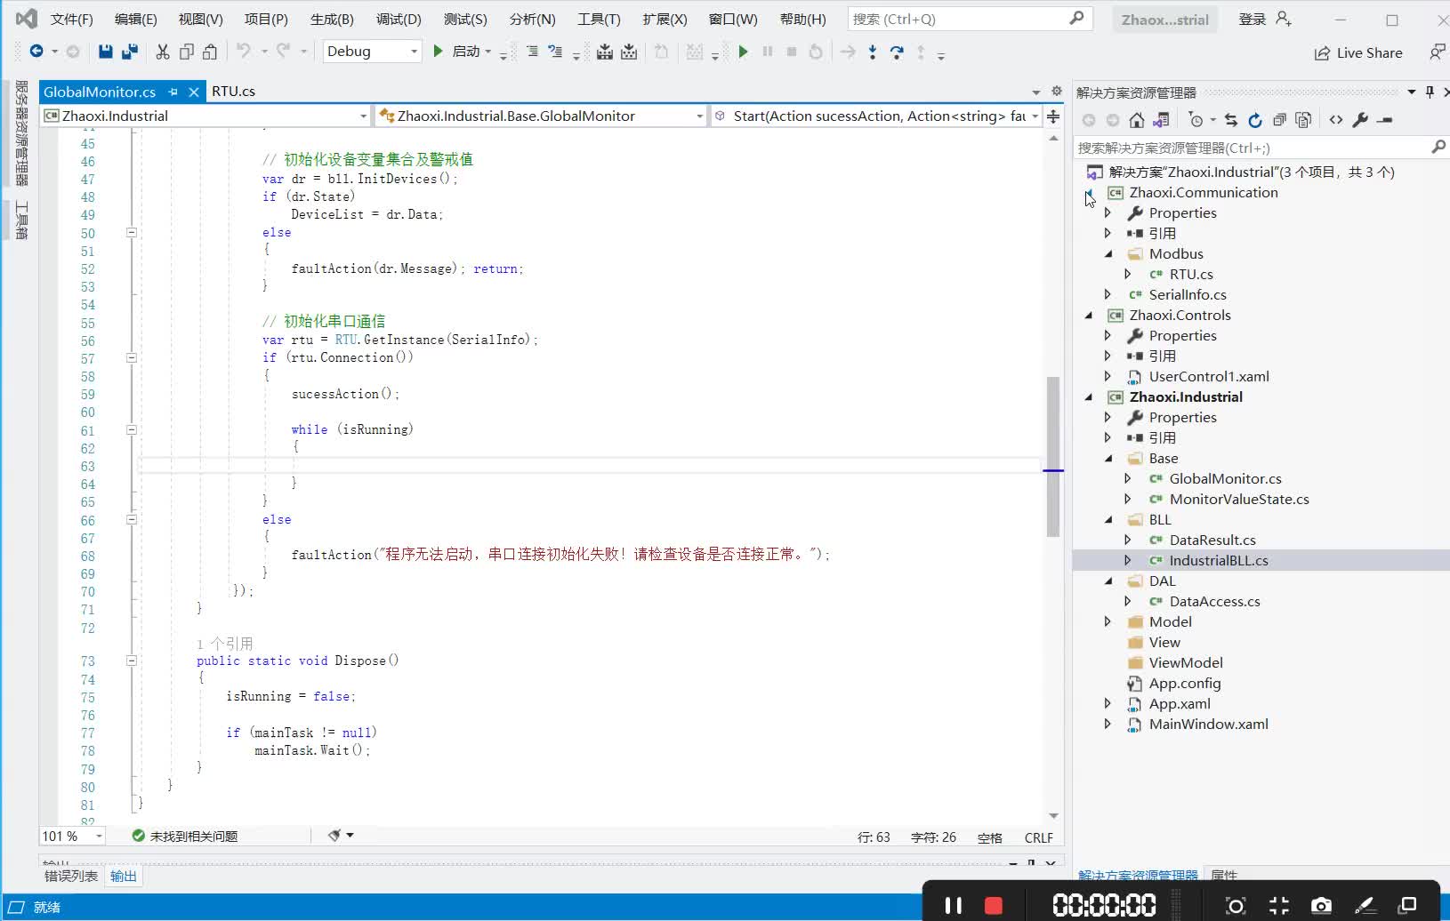Image resolution: width=1450 pixels, height=921 pixels.
Task: Click the Live Share button
Action: click(x=1358, y=53)
